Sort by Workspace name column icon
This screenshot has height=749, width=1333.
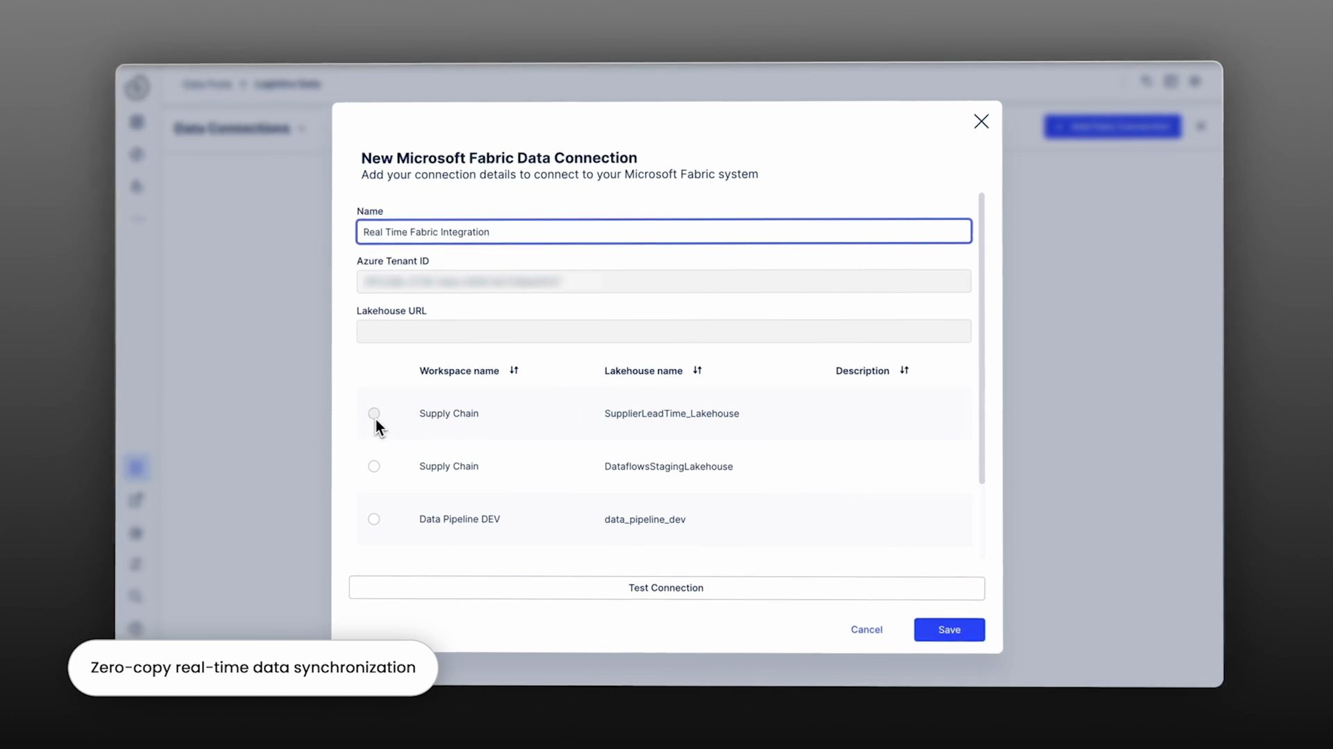coord(514,370)
